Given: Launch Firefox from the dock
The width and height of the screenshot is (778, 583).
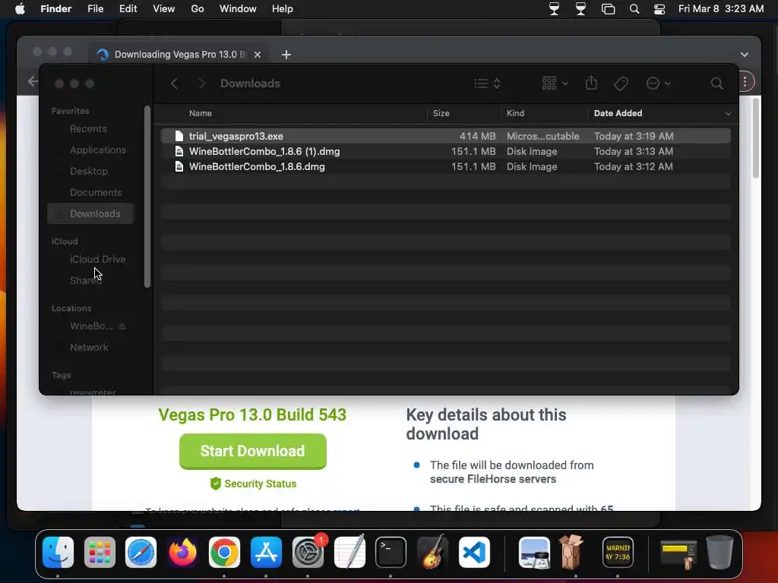Looking at the screenshot, I should pyautogui.click(x=182, y=553).
